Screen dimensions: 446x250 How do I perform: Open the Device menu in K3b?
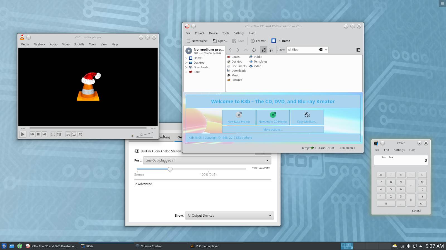pyautogui.click(x=213, y=33)
